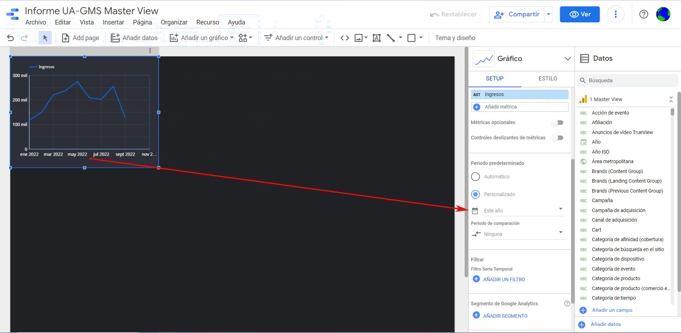The height and width of the screenshot is (333, 681).
Task: Click the properties panel vertical scrollbar
Action: click(572, 231)
